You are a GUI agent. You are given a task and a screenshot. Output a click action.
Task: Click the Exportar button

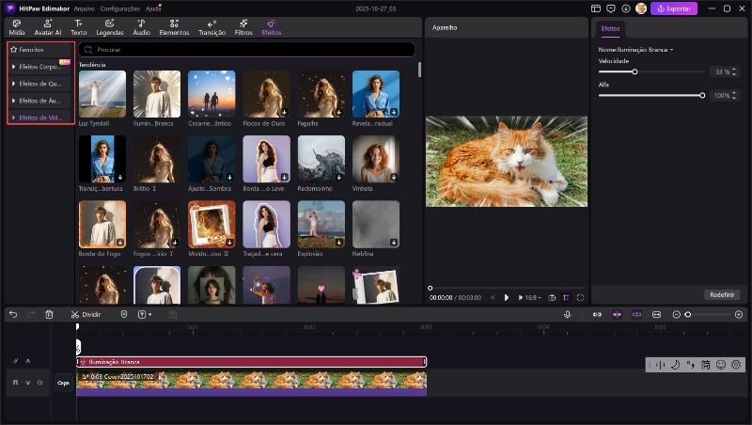(x=675, y=8)
